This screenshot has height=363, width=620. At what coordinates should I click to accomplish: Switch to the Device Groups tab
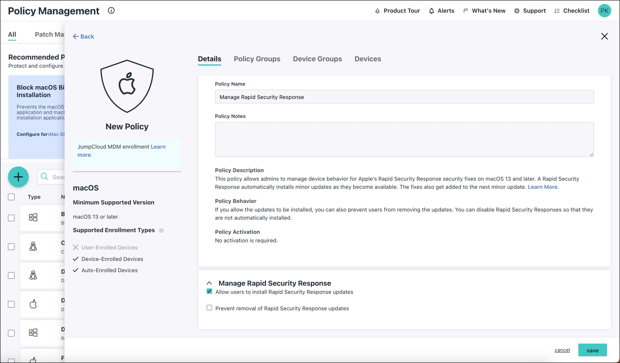coord(317,59)
